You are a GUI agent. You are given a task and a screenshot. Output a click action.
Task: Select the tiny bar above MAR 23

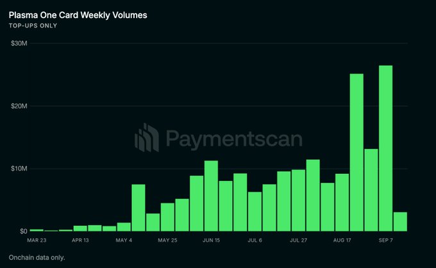37,230
